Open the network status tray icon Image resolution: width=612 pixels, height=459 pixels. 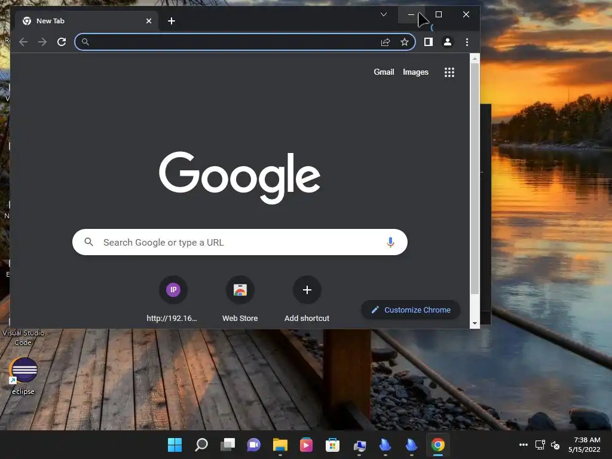(540, 445)
